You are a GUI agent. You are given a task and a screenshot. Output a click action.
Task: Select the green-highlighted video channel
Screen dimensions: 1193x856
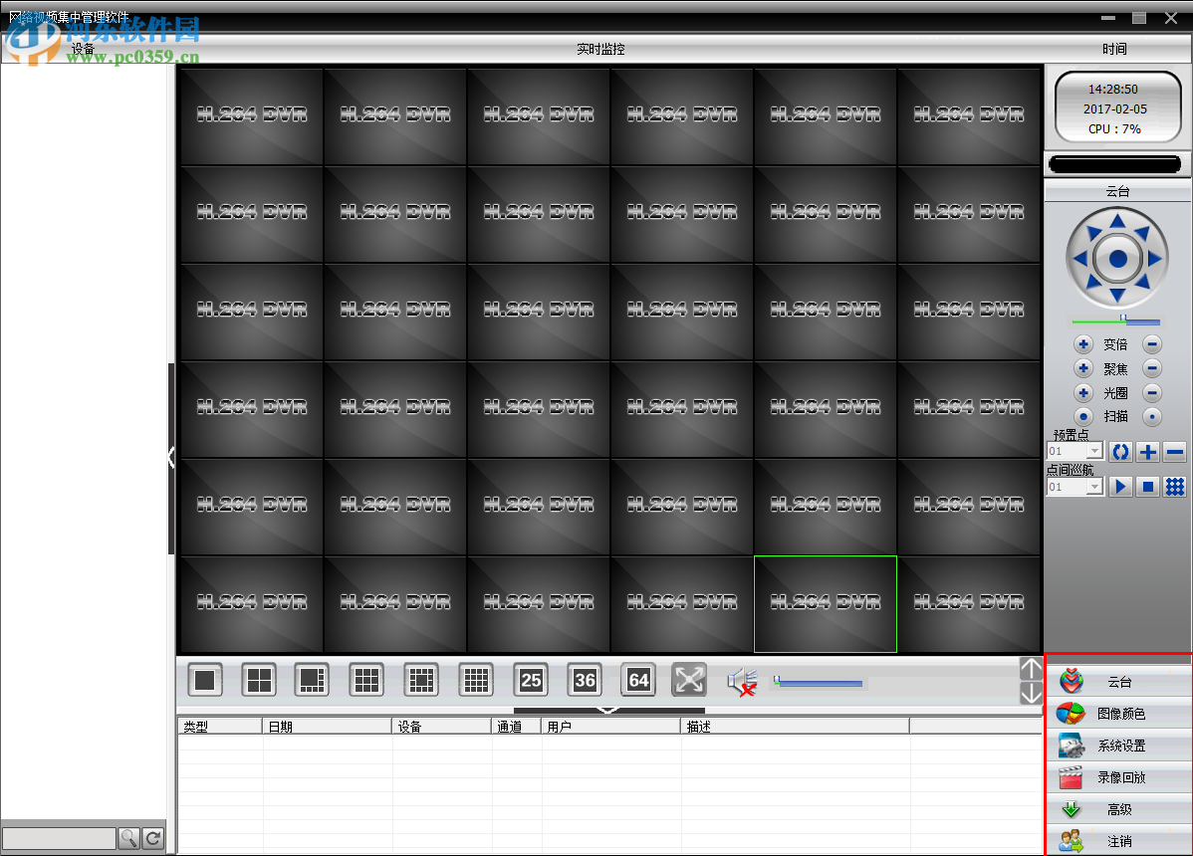[826, 604]
